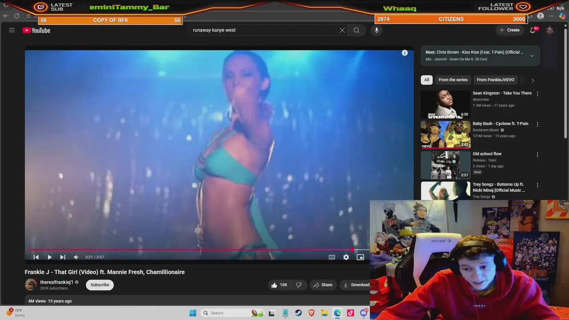Go back with the browser back arrow
Screen dimensions: 569x320
coord(6,16)
